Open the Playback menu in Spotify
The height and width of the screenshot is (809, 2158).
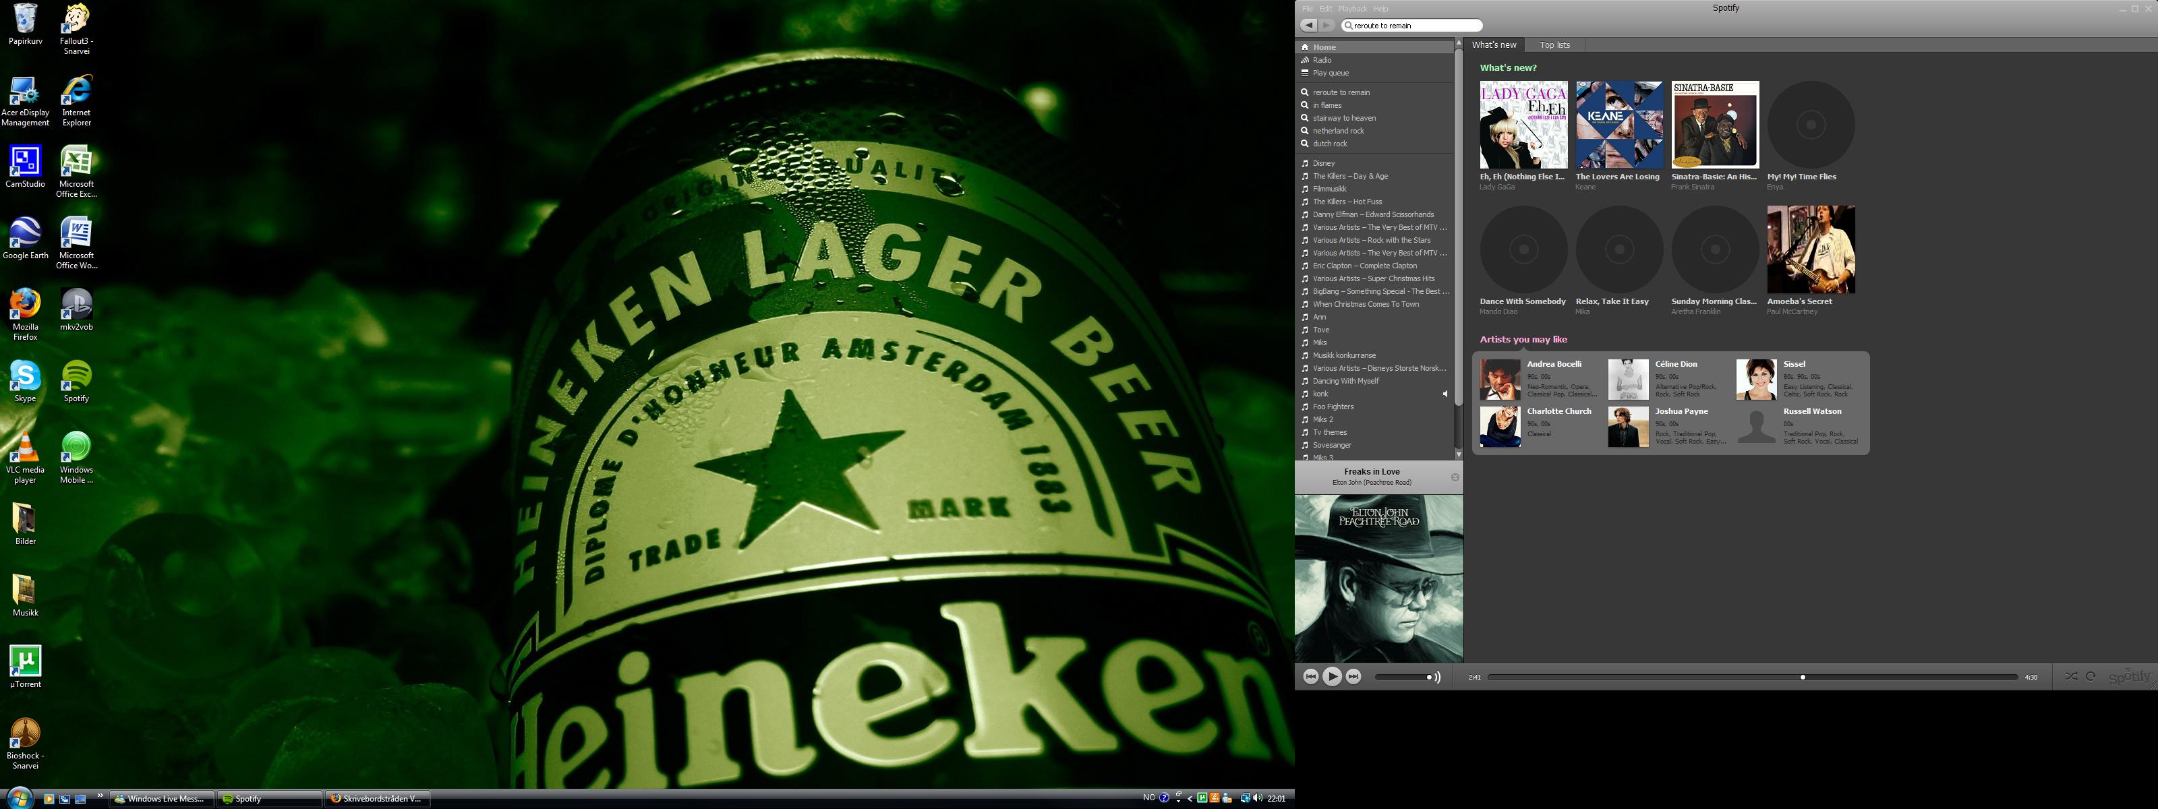(1352, 8)
